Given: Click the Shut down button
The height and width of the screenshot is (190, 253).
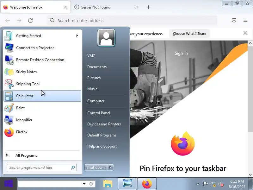Looking at the screenshot, I should pos(96,168).
